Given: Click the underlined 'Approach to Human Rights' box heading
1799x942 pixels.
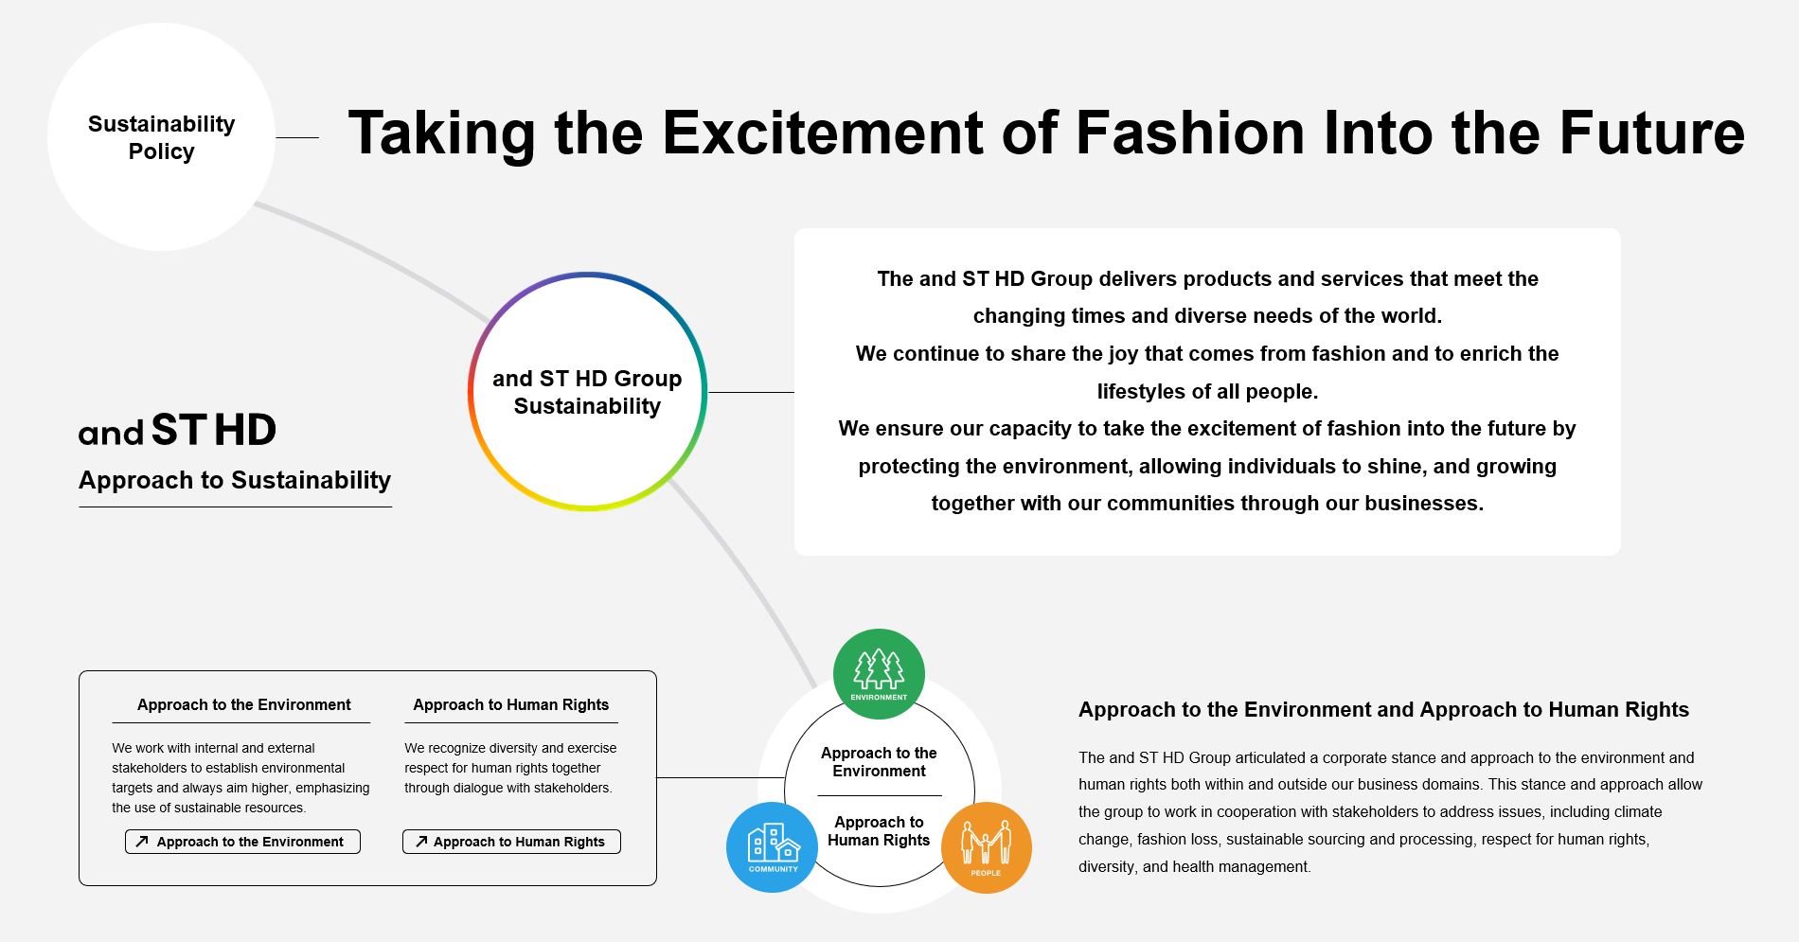Looking at the screenshot, I should pyautogui.click(x=510, y=705).
